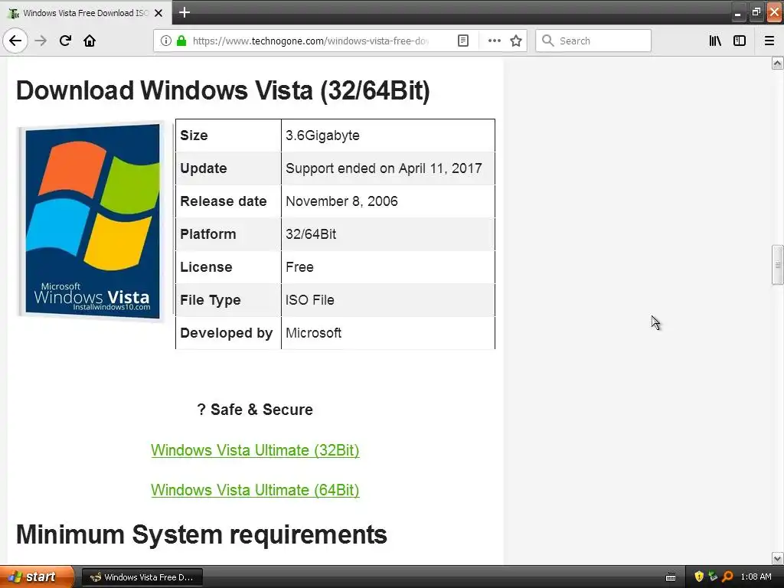Click the 'Minimum System requirements' heading

(x=201, y=534)
